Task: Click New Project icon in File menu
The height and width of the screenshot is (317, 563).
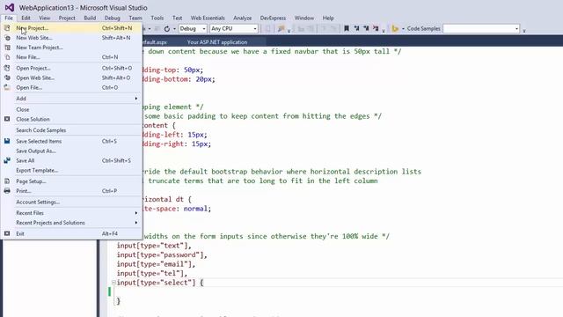Action: tap(7, 28)
